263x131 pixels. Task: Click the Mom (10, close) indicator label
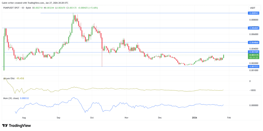[x=11, y=98]
